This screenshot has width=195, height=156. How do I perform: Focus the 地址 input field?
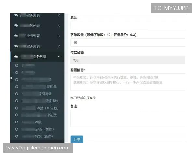128,25
